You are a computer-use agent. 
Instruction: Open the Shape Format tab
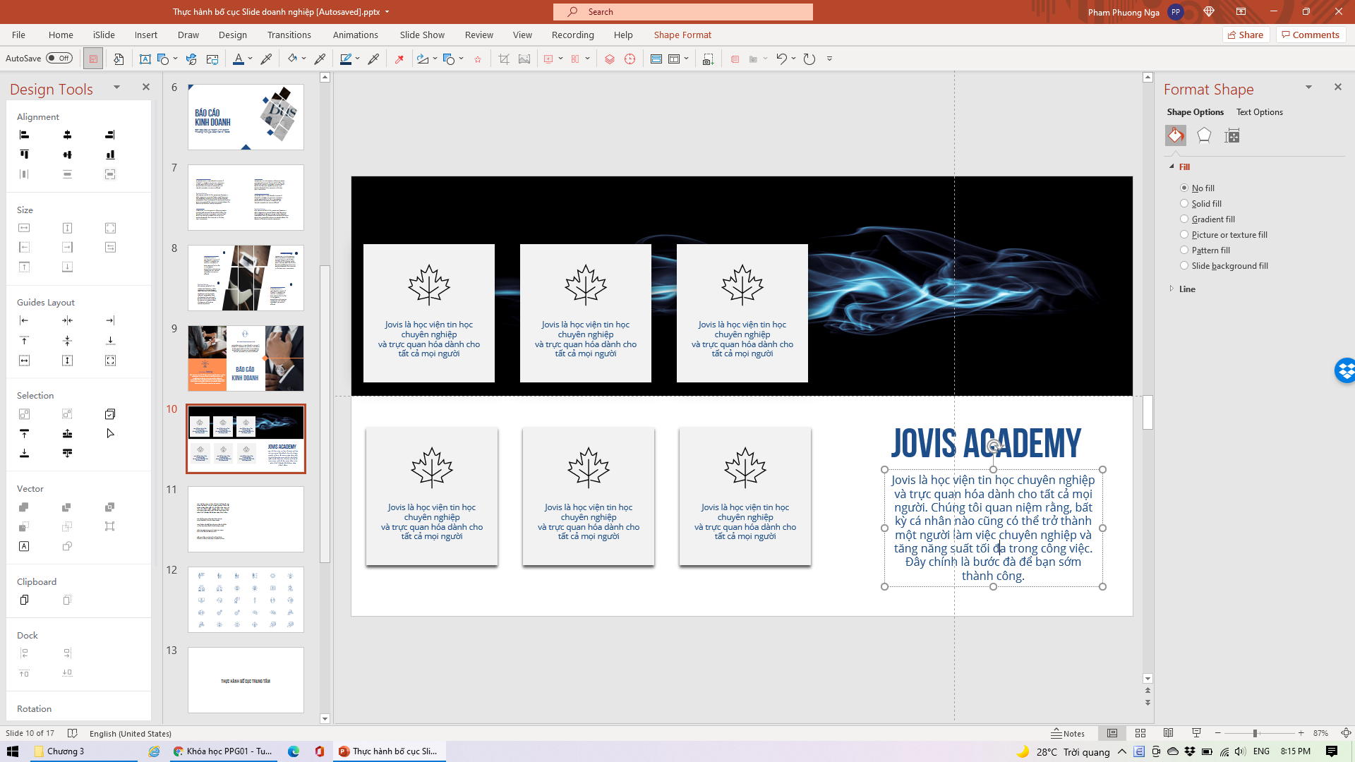tap(682, 35)
